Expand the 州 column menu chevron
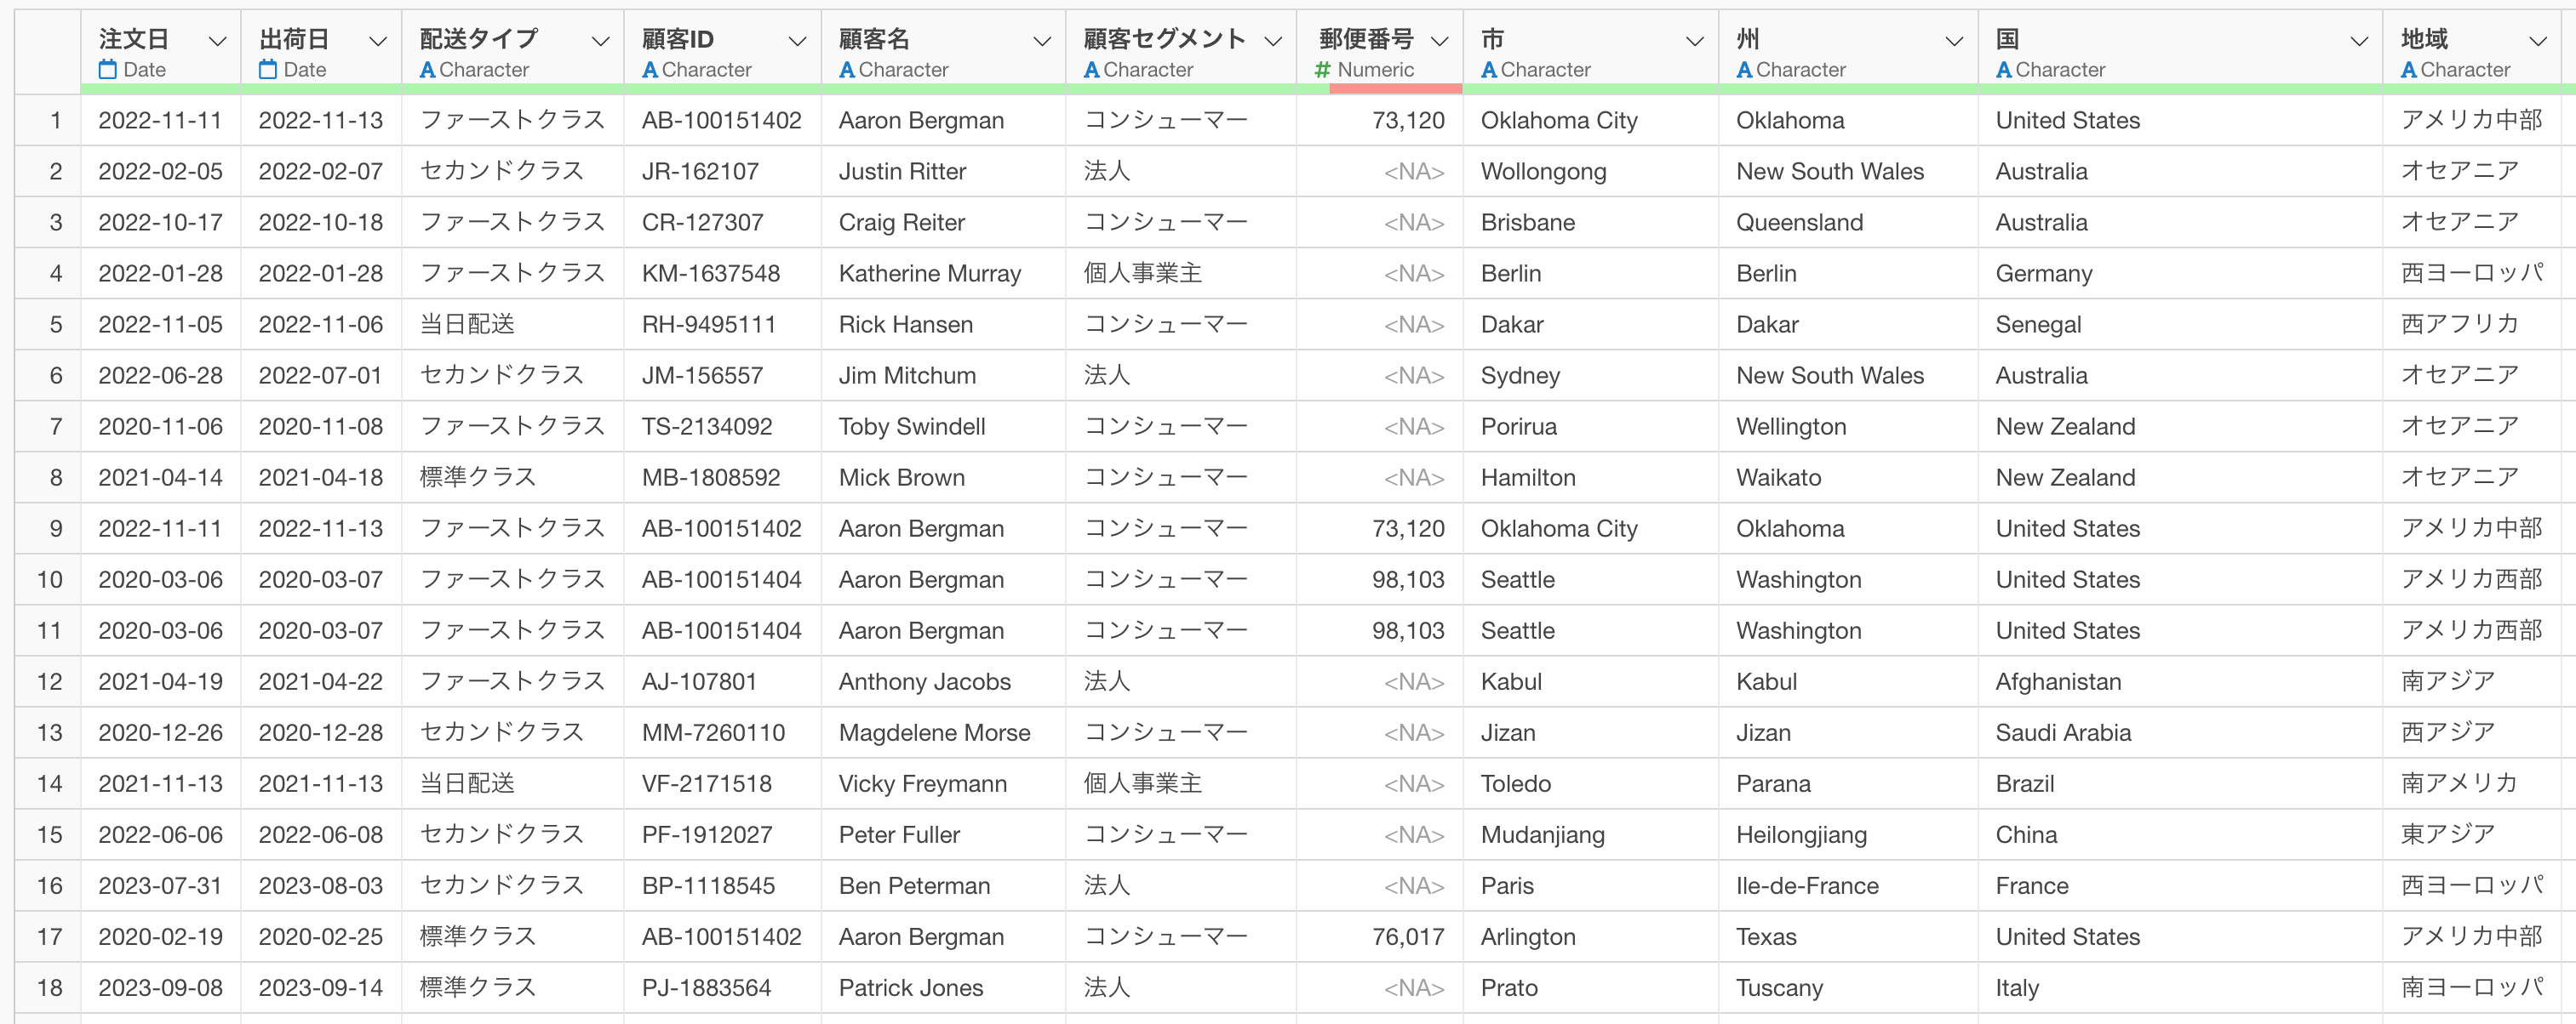Image resolution: width=2576 pixels, height=1024 pixels. 1954,41
